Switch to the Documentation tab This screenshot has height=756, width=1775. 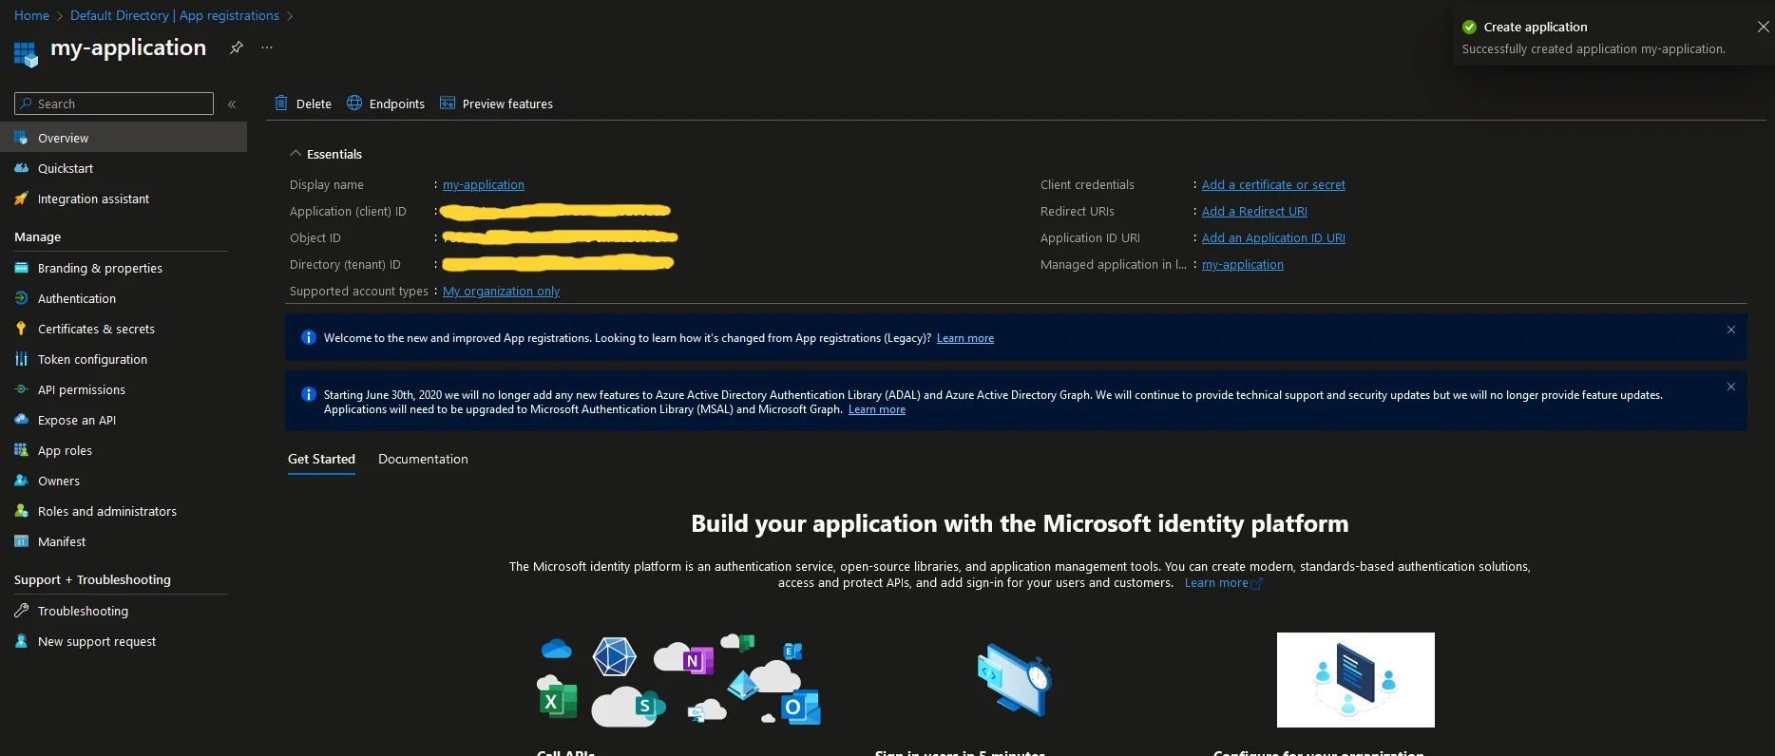tap(423, 459)
